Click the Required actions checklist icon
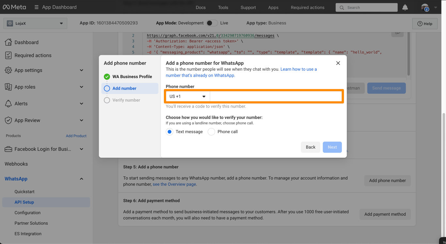 coord(8,55)
